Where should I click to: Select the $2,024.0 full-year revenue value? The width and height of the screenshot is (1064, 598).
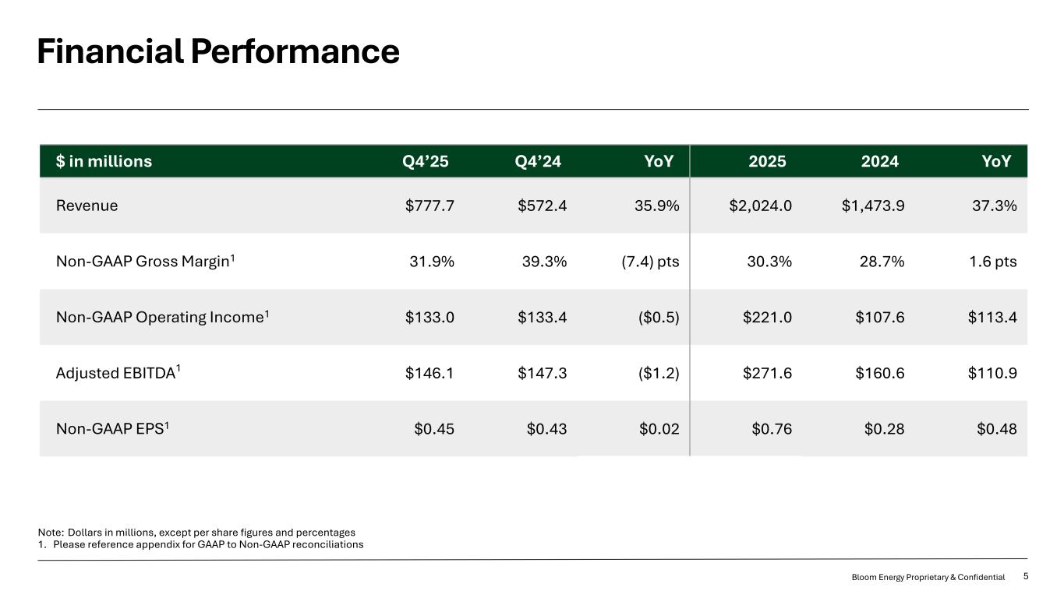[761, 206]
